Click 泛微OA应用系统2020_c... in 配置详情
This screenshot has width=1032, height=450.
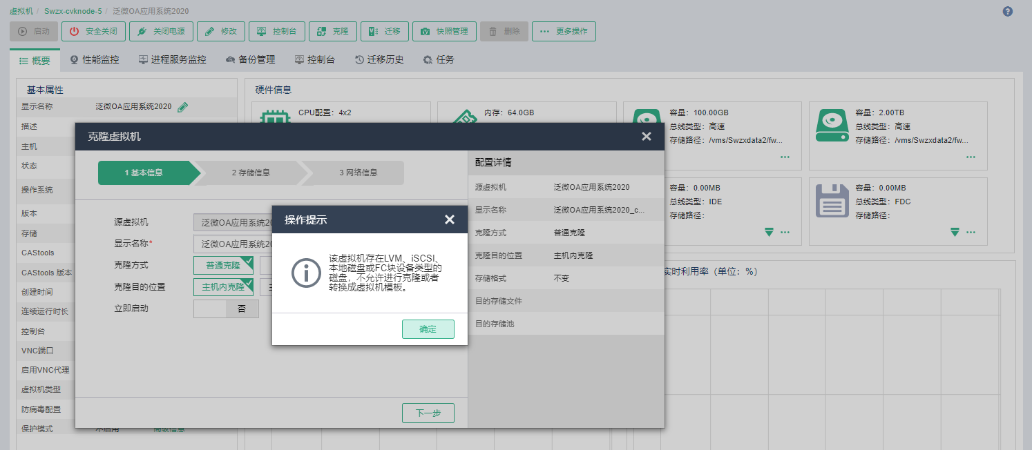[x=599, y=210]
